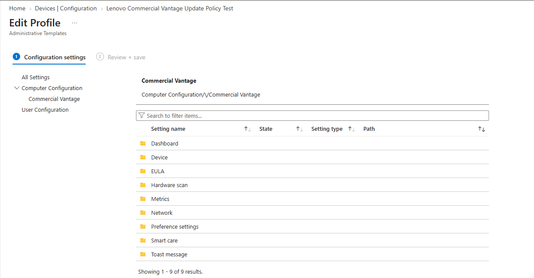The height and width of the screenshot is (278, 534).
Task: Collapse the Computer Configuration tree node
Action: tap(17, 88)
